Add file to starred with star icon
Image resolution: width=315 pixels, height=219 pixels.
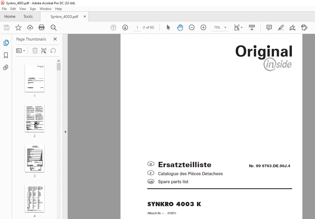point(18,28)
